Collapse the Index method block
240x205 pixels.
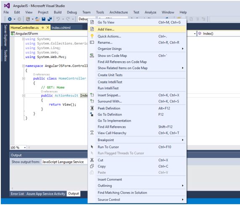point(24,96)
